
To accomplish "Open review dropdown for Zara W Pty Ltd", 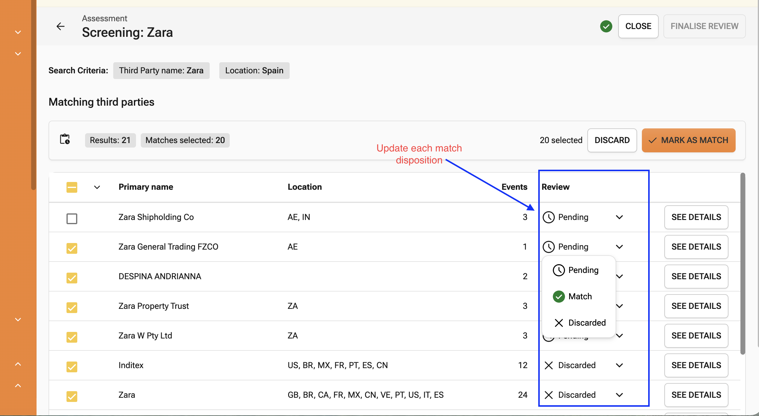I will tap(620, 335).
